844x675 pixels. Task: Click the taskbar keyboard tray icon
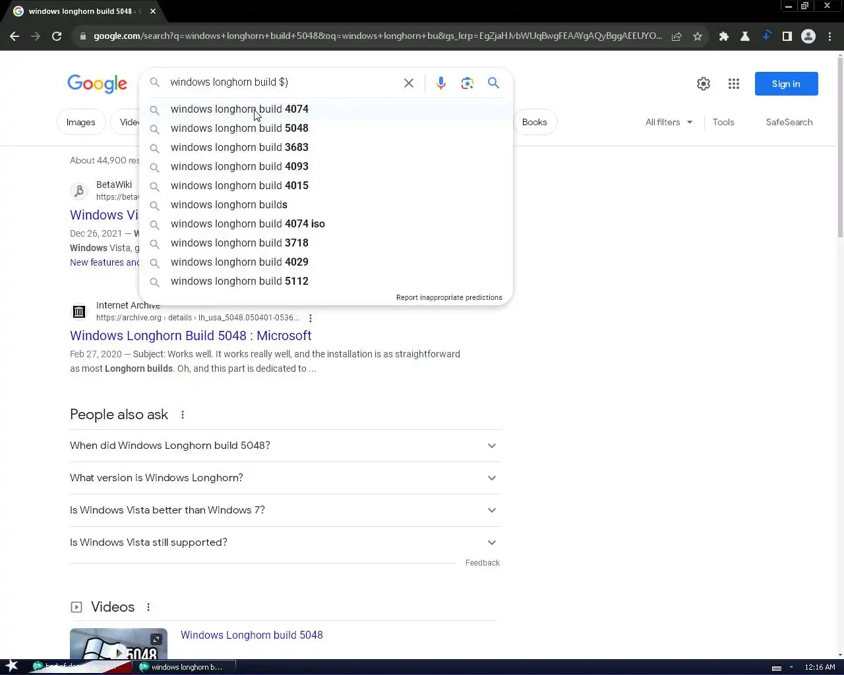pyautogui.click(x=777, y=668)
